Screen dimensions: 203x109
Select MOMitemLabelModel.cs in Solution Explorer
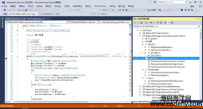click(161, 47)
